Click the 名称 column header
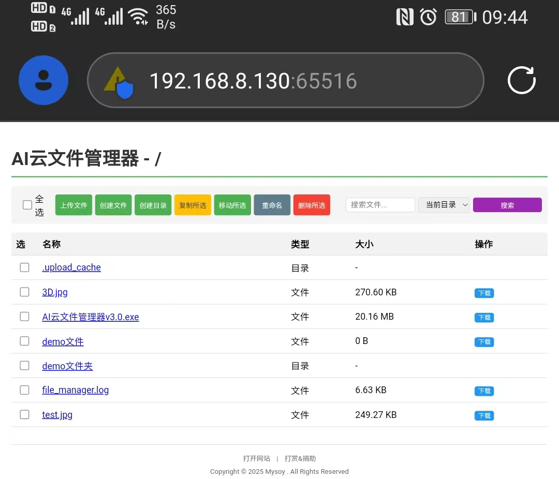Viewport: 559px width, 479px height. point(52,244)
